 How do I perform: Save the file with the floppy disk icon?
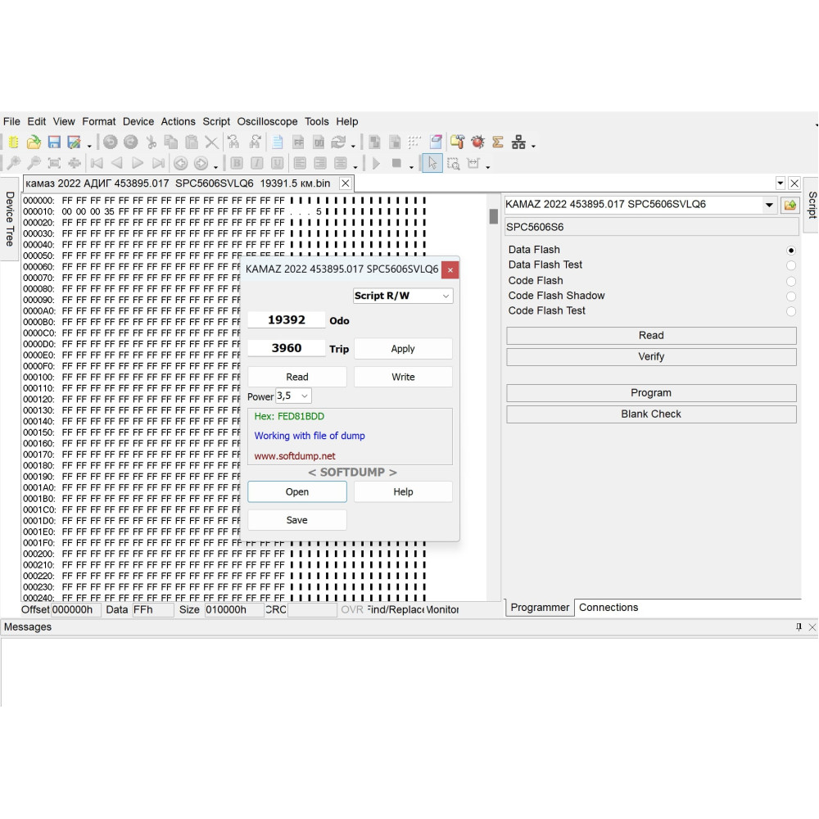pos(54,142)
